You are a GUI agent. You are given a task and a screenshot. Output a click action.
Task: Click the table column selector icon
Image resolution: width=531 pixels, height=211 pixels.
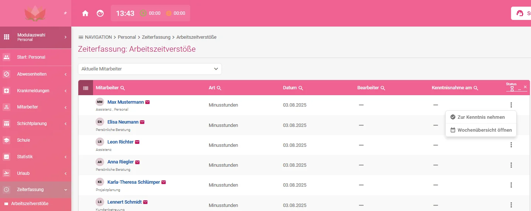pyautogui.click(x=86, y=88)
